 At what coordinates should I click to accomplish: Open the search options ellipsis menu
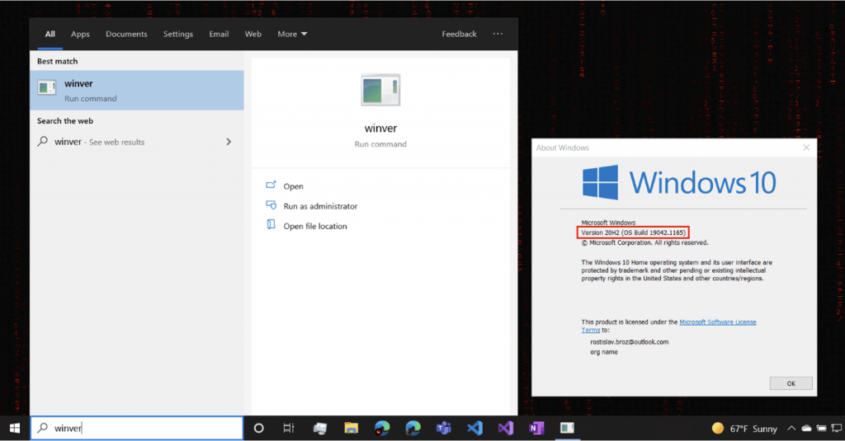[x=498, y=34]
